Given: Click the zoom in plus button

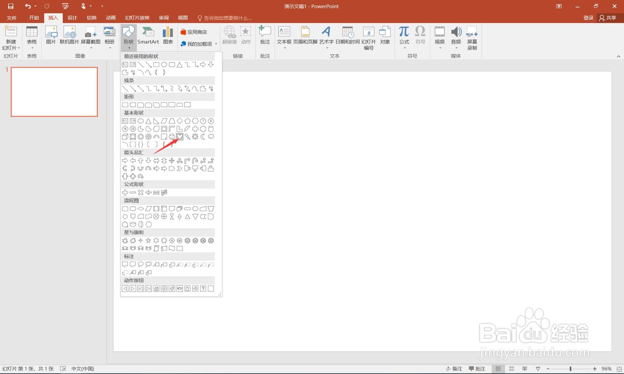Looking at the screenshot, I should coord(595,369).
